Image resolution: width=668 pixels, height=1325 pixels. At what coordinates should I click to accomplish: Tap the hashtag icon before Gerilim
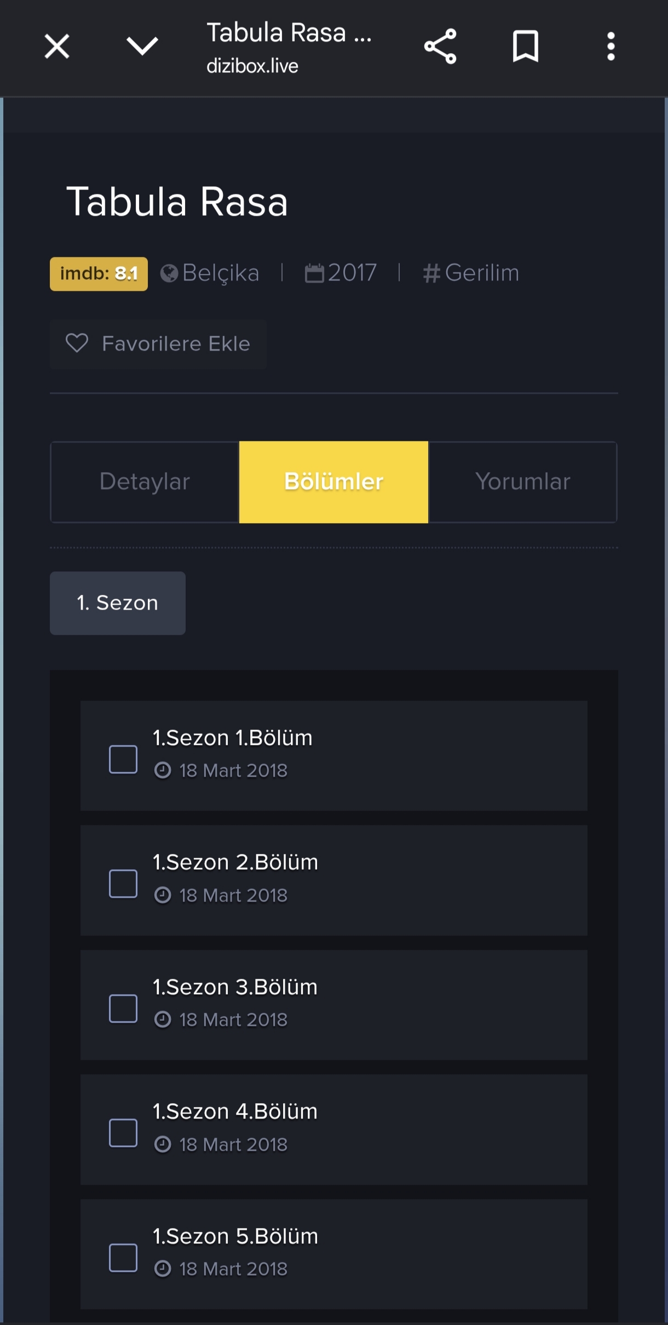[431, 273]
